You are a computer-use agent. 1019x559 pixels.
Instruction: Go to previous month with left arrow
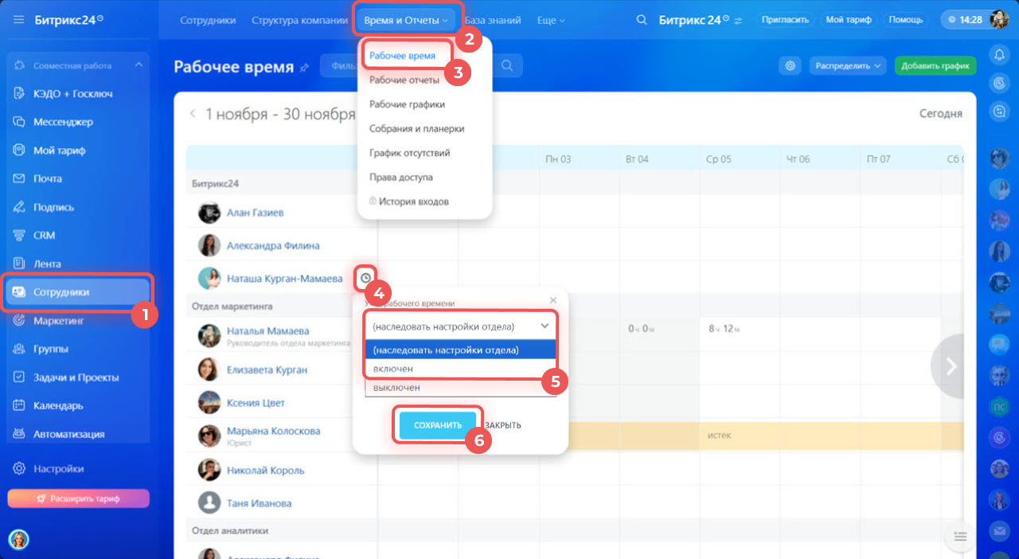click(x=192, y=114)
